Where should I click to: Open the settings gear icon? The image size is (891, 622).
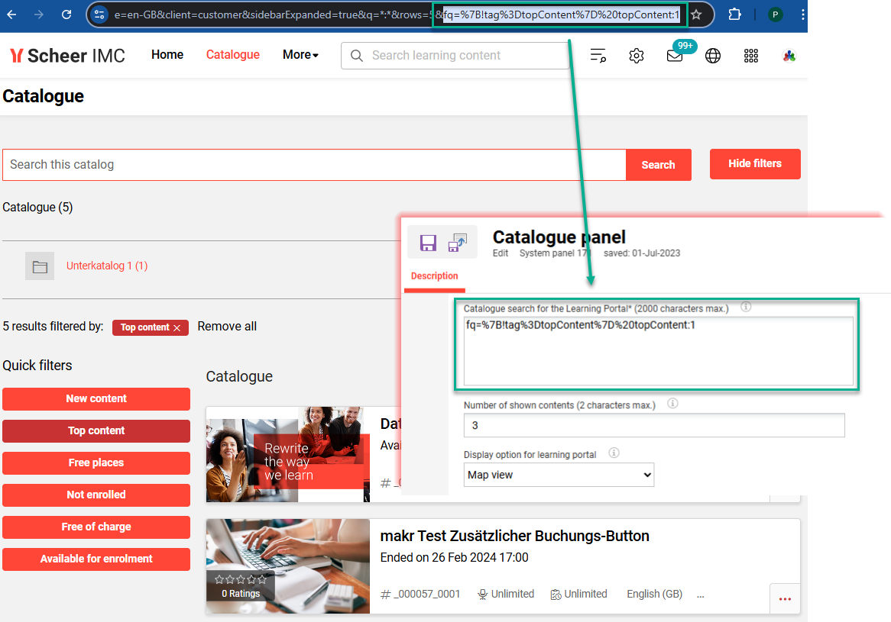point(637,55)
